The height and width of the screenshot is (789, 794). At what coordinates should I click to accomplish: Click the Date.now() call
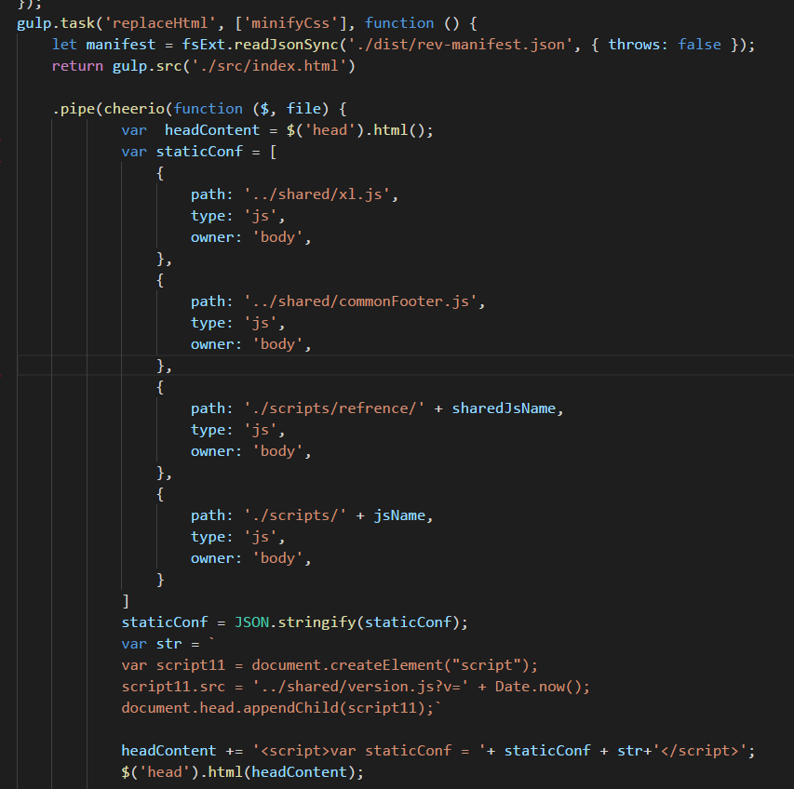point(538,687)
